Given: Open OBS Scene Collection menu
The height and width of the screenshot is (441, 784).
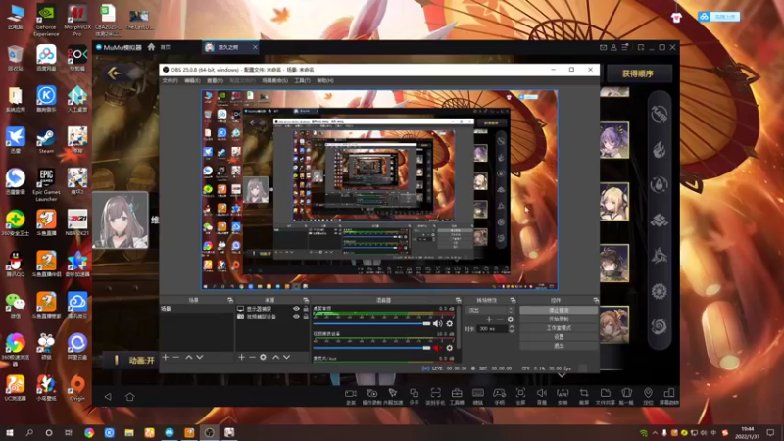Looking at the screenshot, I should tap(275, 81).
